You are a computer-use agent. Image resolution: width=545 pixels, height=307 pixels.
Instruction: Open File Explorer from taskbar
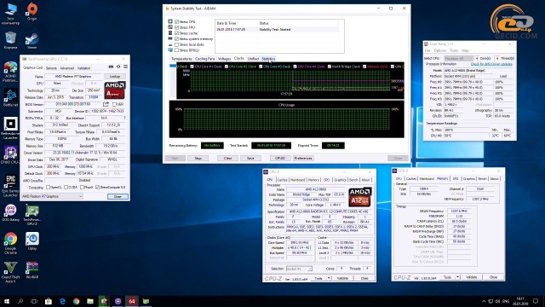(90, 301)
